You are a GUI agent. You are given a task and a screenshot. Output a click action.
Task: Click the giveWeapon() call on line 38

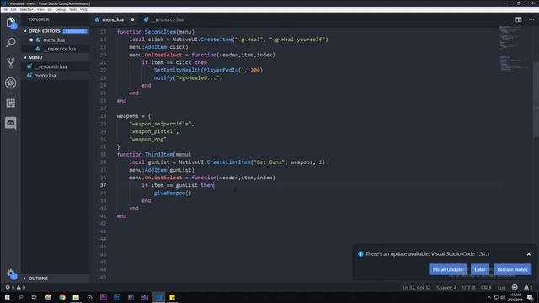pyautogui.click(x=172, y=193)
